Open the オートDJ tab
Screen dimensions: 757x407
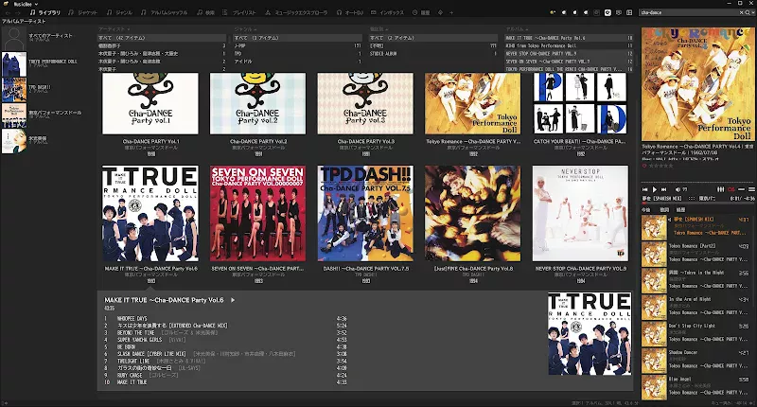tap(350, 12)
